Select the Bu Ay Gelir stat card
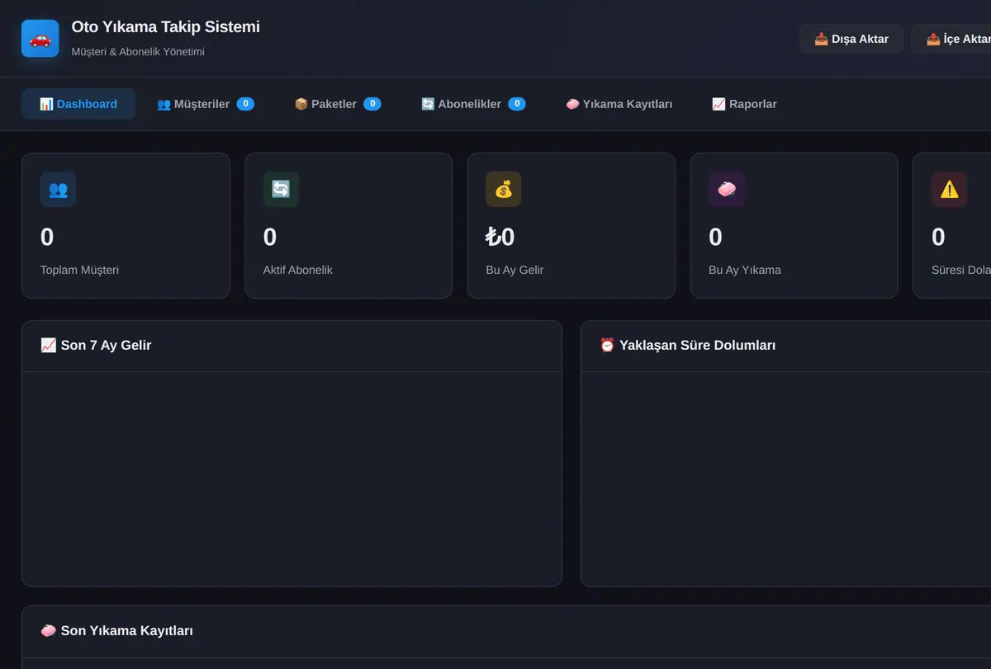 click(571, 225)
